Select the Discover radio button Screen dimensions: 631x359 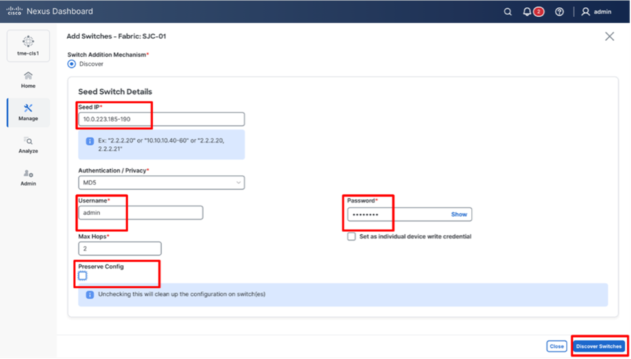[72, 64]
